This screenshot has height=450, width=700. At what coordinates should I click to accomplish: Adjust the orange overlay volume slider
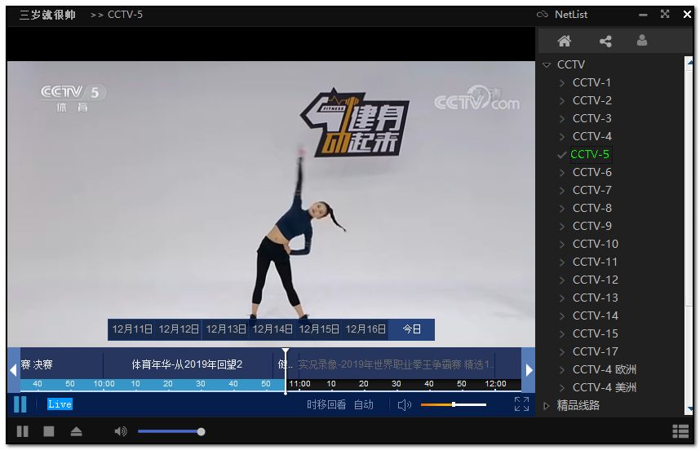tap(454, 404)
